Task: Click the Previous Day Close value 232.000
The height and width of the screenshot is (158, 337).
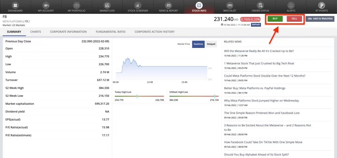Action: tap(95, 41)
